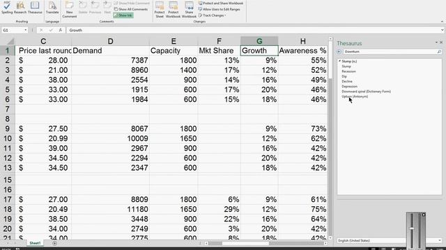Select column E header

[x=174, y=41]
